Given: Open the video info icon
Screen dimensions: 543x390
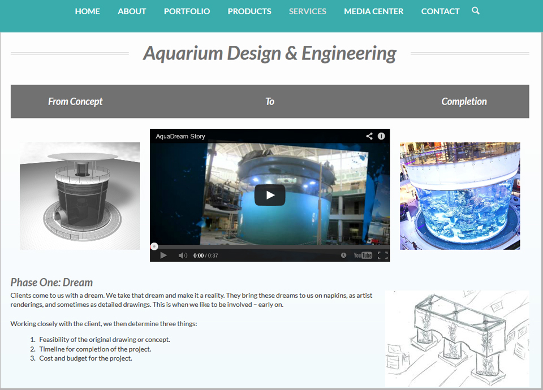Looking at the screenshot, I should 381,136.
